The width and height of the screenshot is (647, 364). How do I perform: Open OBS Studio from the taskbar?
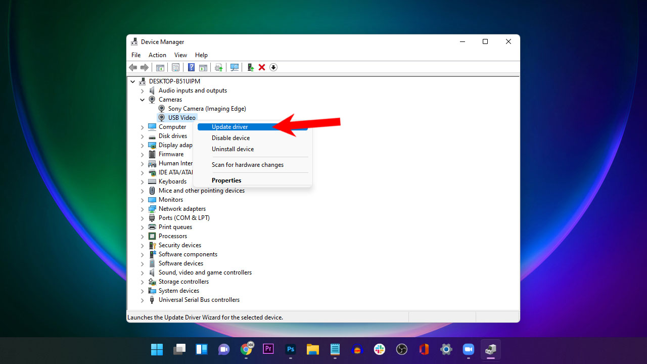point(401,349)
